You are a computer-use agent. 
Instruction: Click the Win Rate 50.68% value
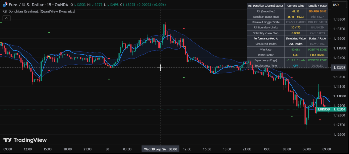tap(295, 49)
